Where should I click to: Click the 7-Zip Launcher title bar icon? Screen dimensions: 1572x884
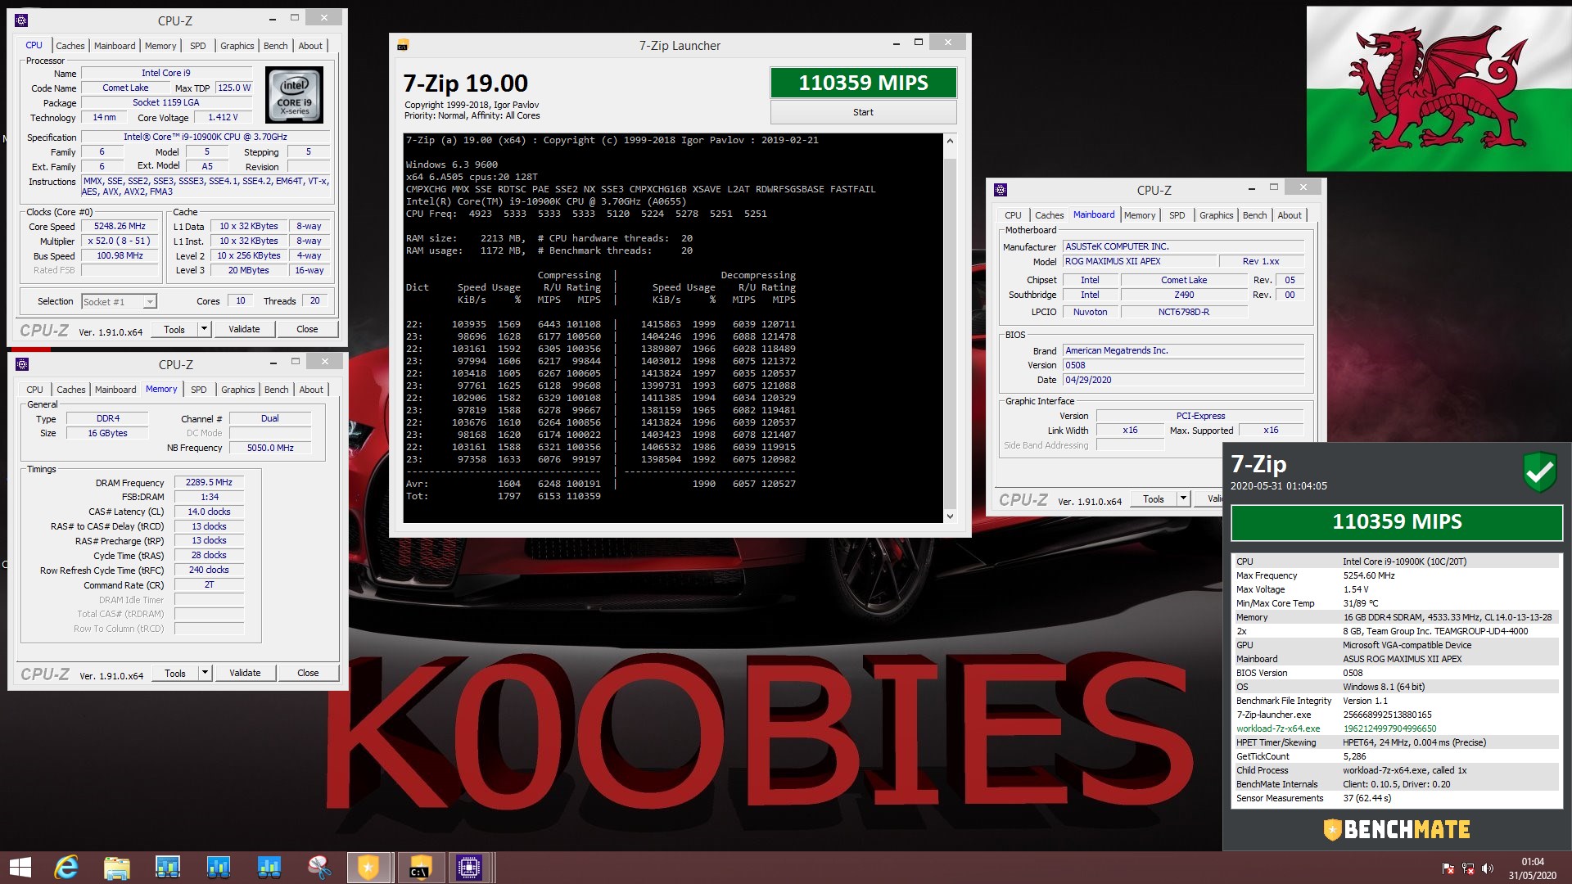pos(402,45)
